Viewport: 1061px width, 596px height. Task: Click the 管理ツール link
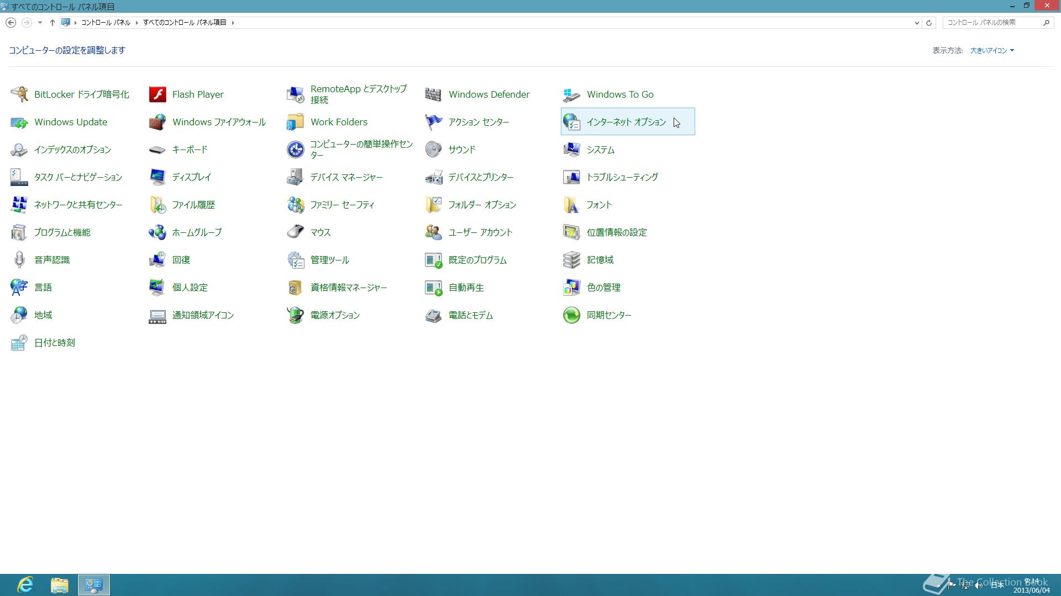coord(330,260)
